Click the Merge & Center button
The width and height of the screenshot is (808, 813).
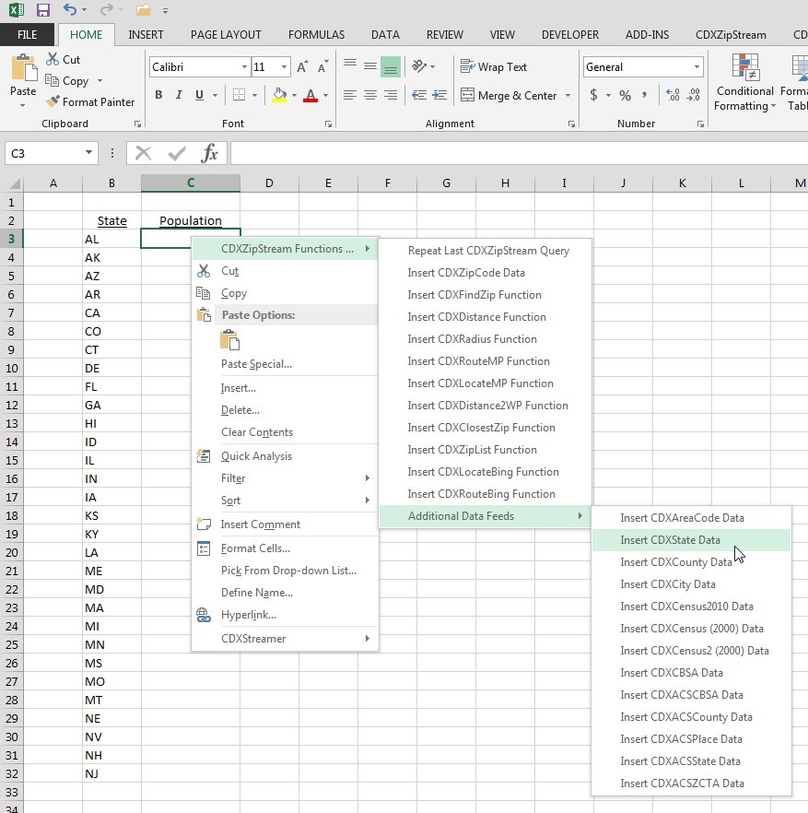click(509, 96)
